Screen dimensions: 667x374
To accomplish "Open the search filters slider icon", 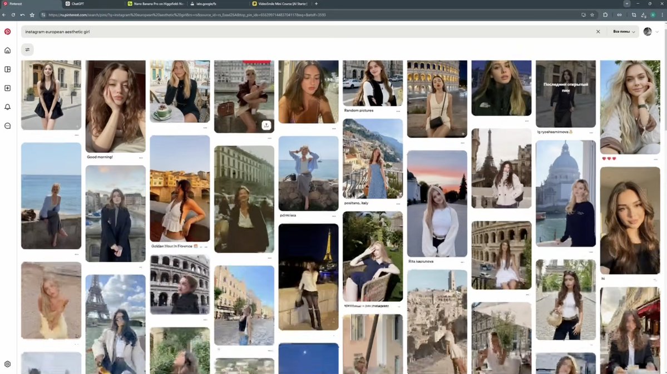I will [x=27, y=49].
